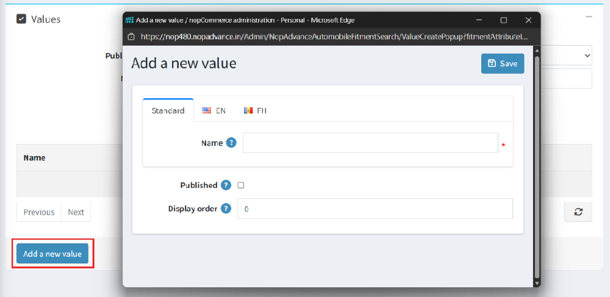The width and height of the screenshot is (610, 297).
Task: Switch to the Standard tab
Action: (168, 110)
